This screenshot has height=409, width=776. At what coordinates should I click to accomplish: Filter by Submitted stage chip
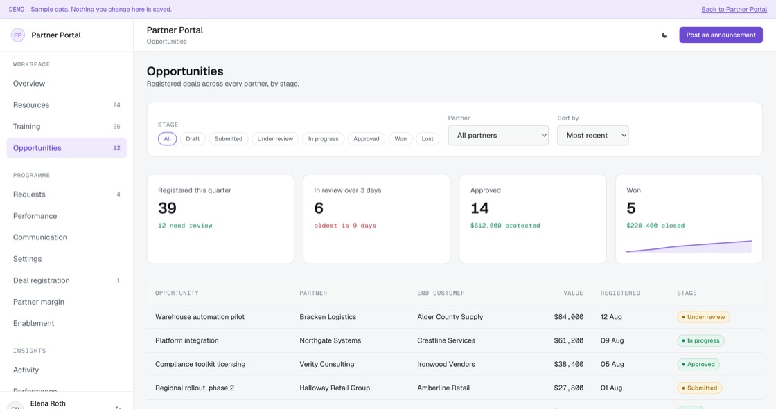pyautogui.click(x=229, y=139)
